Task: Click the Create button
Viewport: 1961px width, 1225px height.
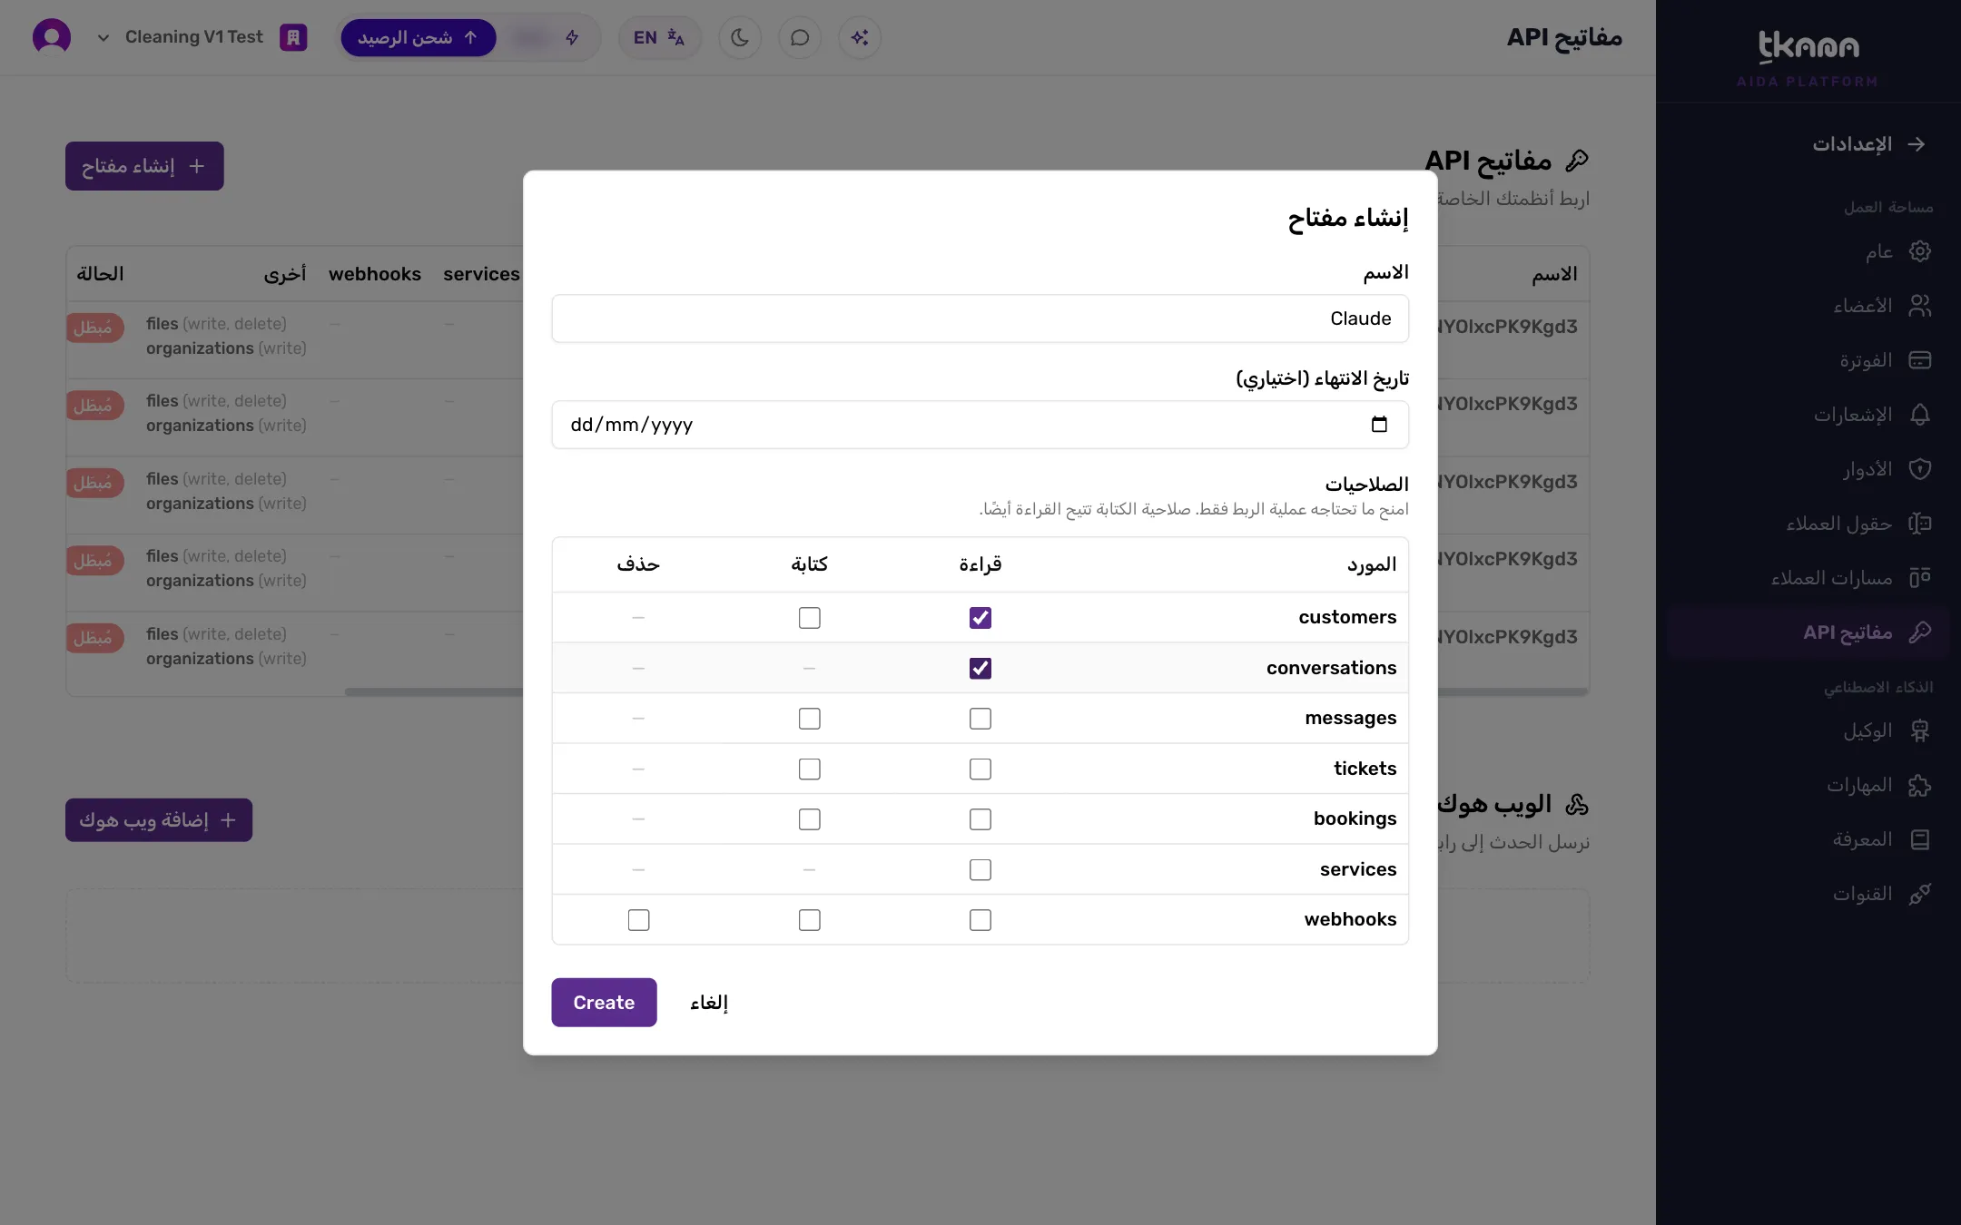Action: [x=604, y=1003]
